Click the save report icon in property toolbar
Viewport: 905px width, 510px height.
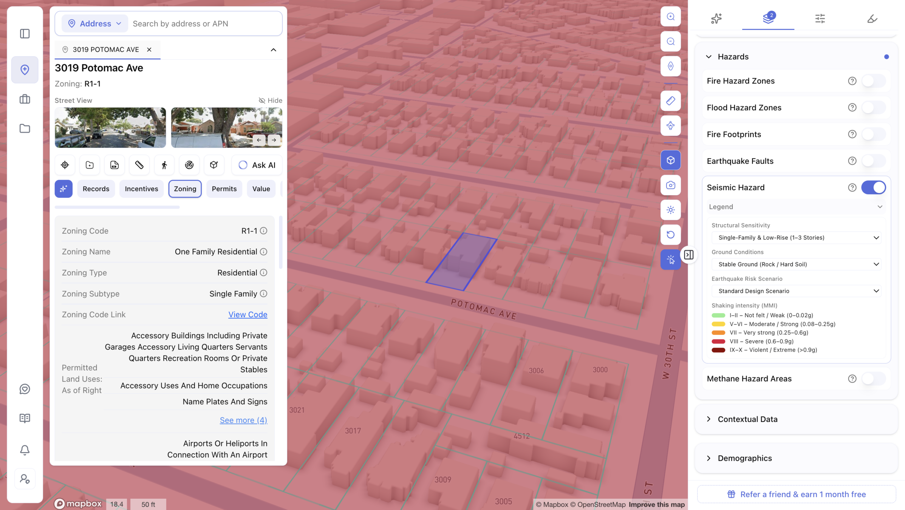pos(115,165)
